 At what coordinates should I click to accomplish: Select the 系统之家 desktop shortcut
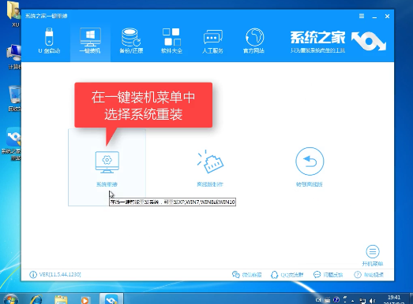point(13,143)
